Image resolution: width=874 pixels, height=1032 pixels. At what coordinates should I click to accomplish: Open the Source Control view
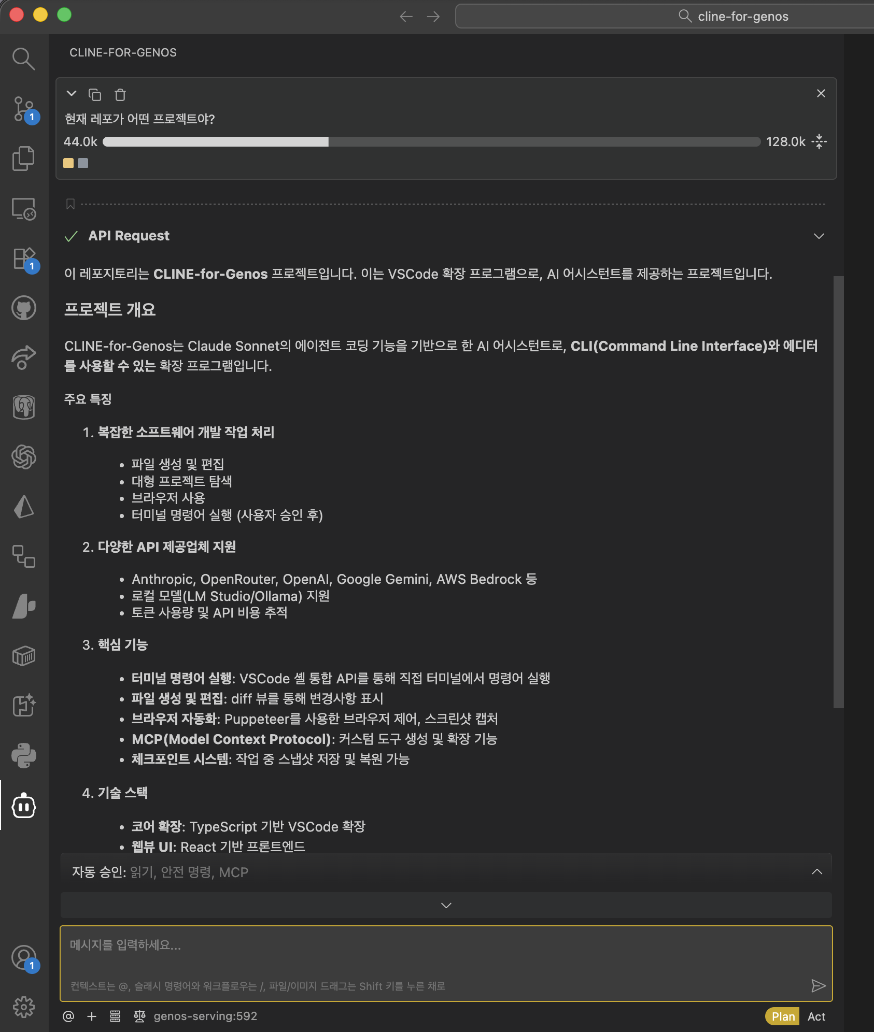pyautogui.click(x=23, y=109)
